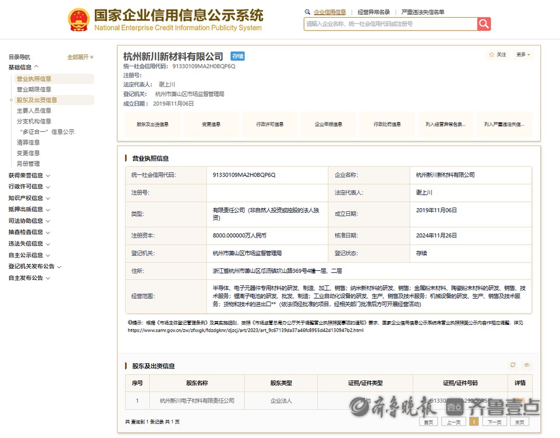Click the national emblem logo
Viewport: 560px width, 438px height.
click(x=79, y=20)
